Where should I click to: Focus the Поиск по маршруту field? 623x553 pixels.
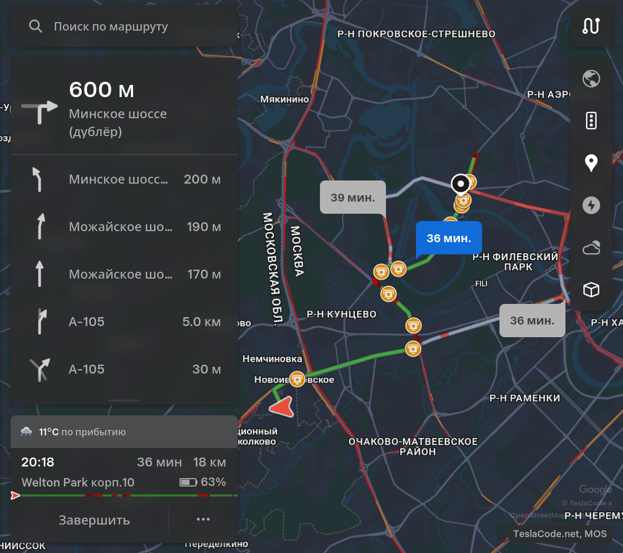pos(124,26)
